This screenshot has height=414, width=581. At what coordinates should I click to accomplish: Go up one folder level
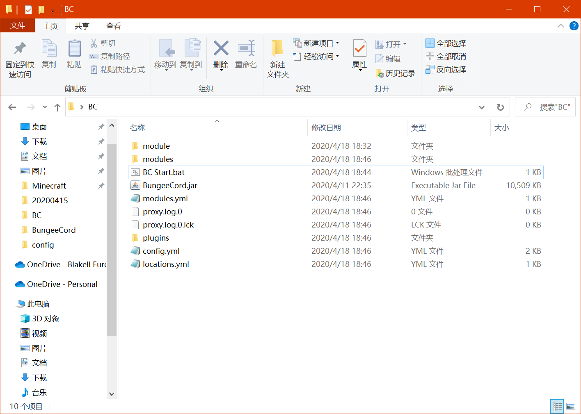[57, 107]
